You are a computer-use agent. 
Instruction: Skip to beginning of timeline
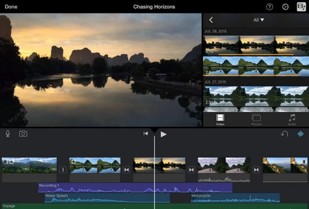click(x=146, y=134)
